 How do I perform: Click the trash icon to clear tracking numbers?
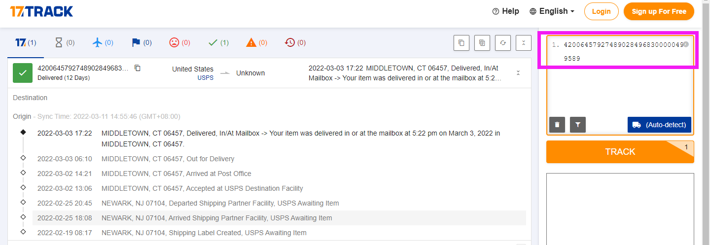tap(557, 125)
